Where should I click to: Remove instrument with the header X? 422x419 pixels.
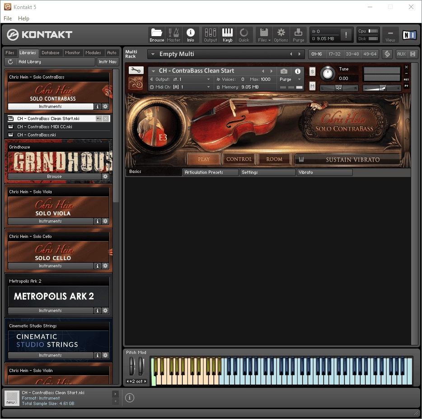pos(406,67)
